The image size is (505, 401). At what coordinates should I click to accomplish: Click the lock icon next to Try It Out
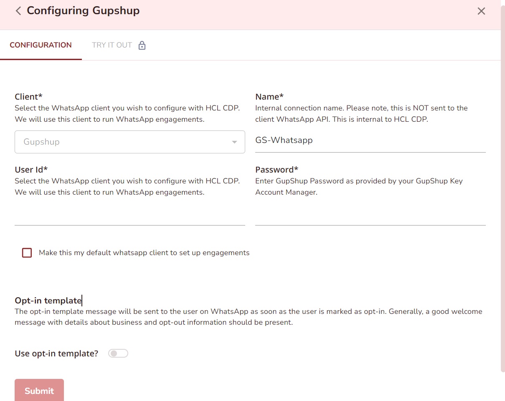click(x=142, y=45)
